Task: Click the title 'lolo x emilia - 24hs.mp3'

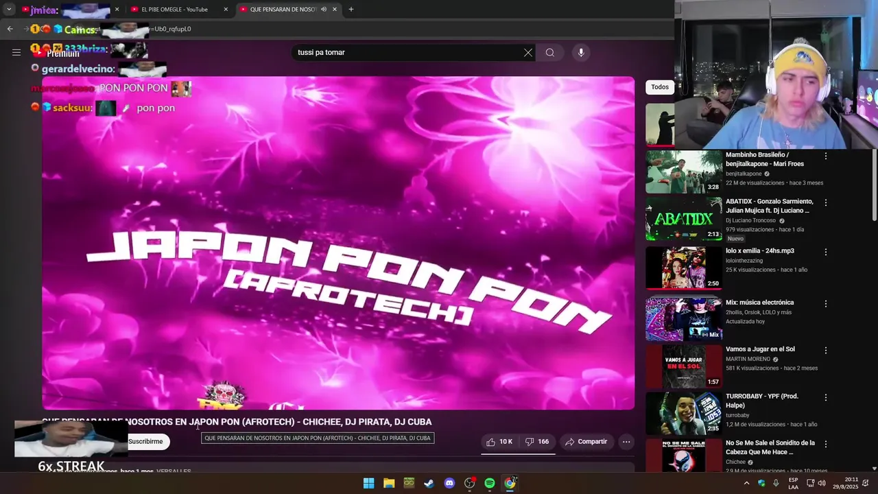Action: click(760, 251)
